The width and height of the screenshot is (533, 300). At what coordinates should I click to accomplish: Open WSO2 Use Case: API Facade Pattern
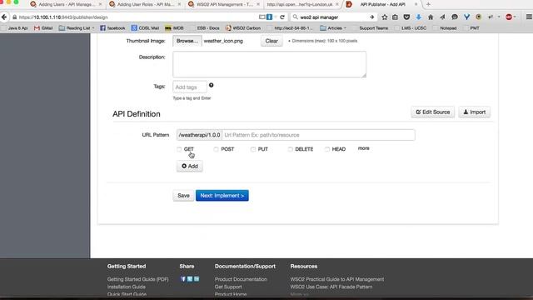[x=331, y=287]
